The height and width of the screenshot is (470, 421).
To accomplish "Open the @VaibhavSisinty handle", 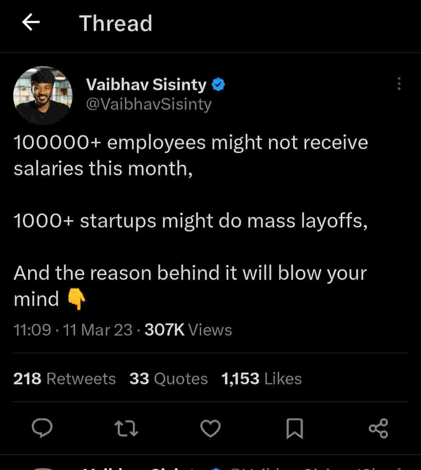I will pos(149,104).
